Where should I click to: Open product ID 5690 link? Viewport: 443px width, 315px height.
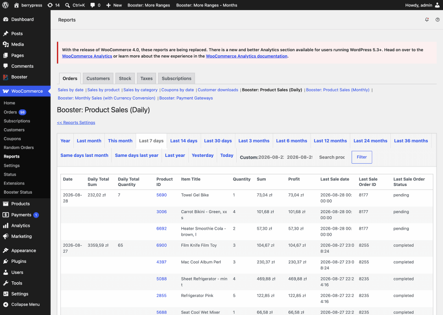[162, 195]
